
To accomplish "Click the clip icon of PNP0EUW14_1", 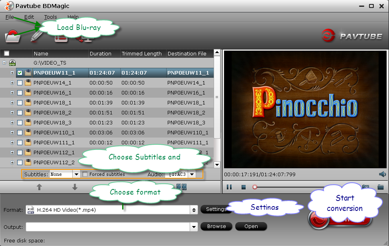I will pos(28,83).
